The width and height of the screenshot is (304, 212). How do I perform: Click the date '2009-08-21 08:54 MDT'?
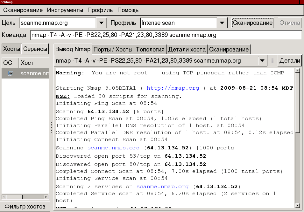pos(257,88)
